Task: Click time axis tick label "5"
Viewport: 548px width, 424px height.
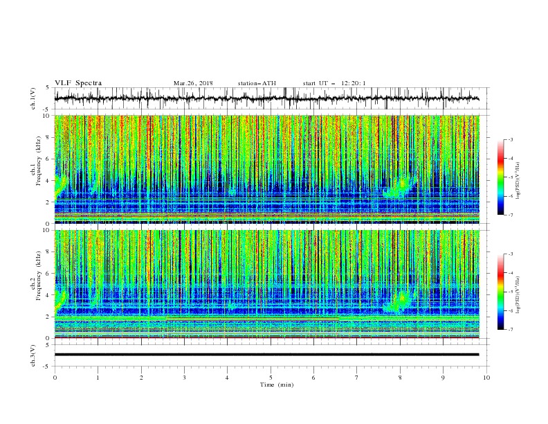Action: point(271,378)
